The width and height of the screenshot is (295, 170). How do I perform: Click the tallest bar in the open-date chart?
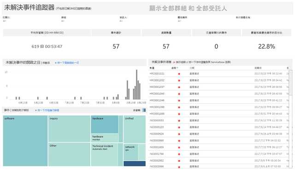point(137,85)
